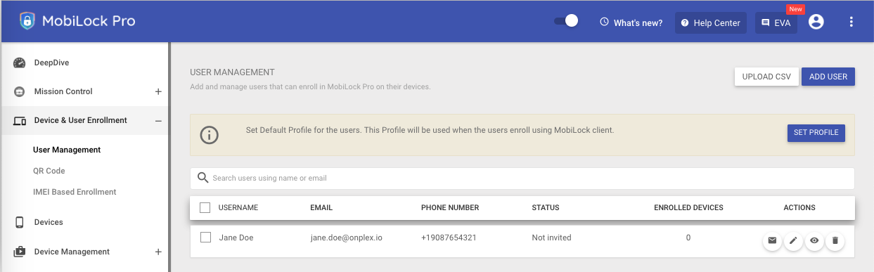The height and width of the screenshot is (272, 874).
Task: Click the search magnifier icon
Action: tap(203, 178)
